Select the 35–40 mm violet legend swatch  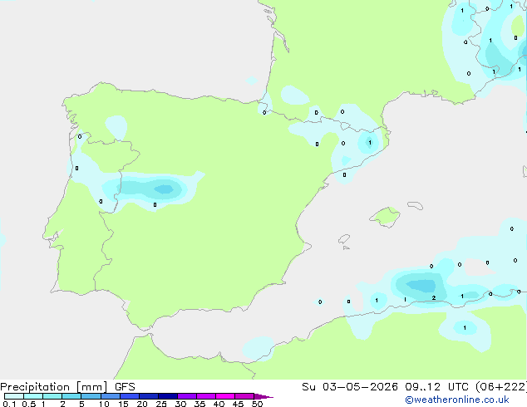coord(206,396)
